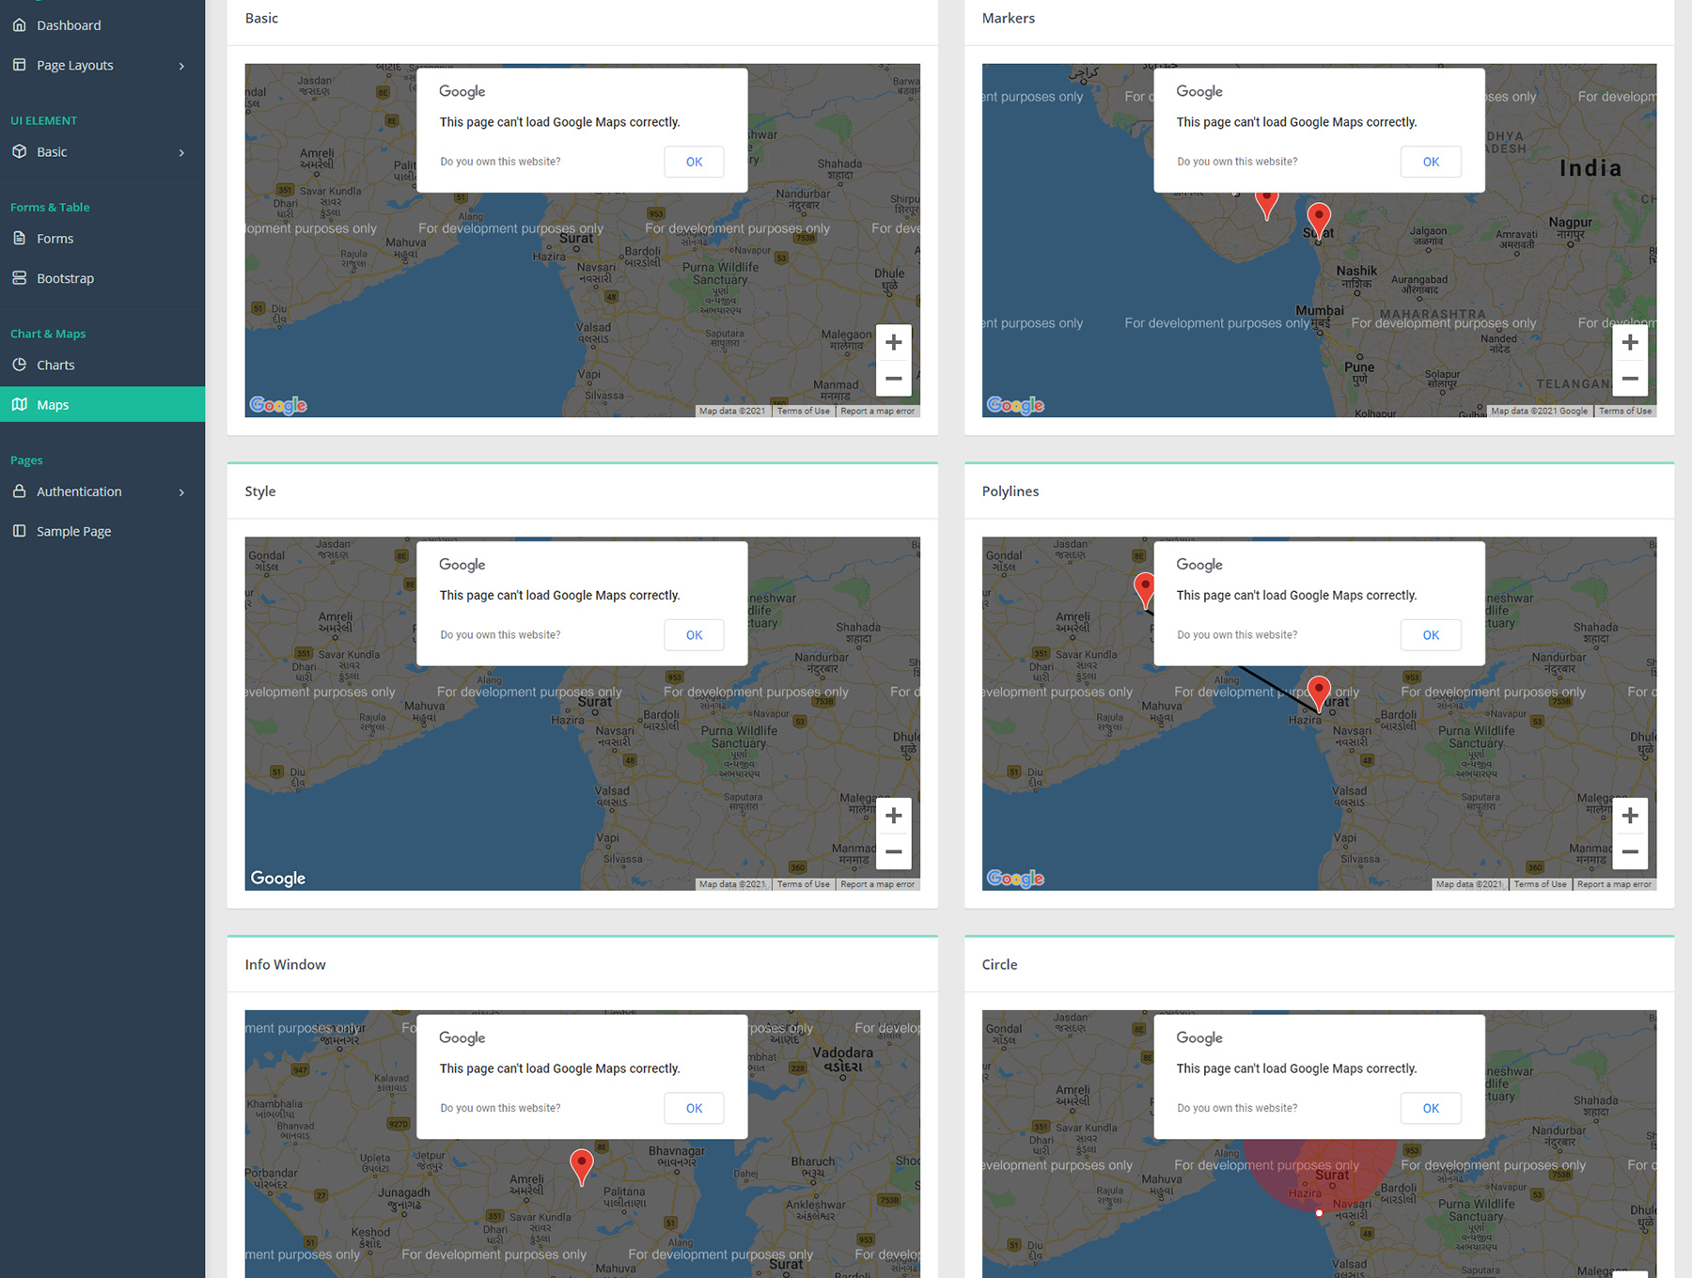Click the Authentication lock icon

tap(19, 491)
